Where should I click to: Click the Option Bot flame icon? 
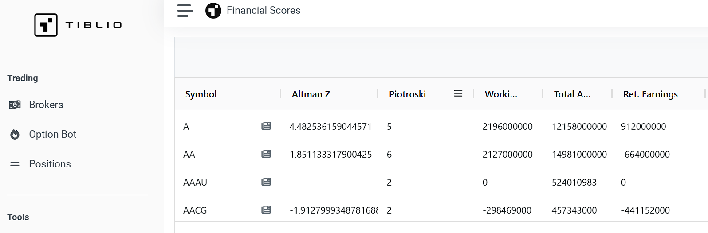(x=15, y=135)
